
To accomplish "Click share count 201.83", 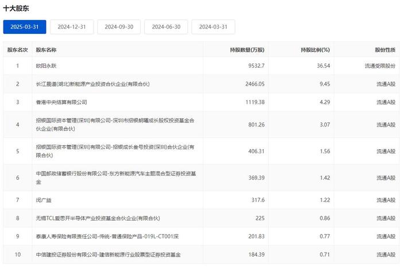I will click(x=256, y=237).
